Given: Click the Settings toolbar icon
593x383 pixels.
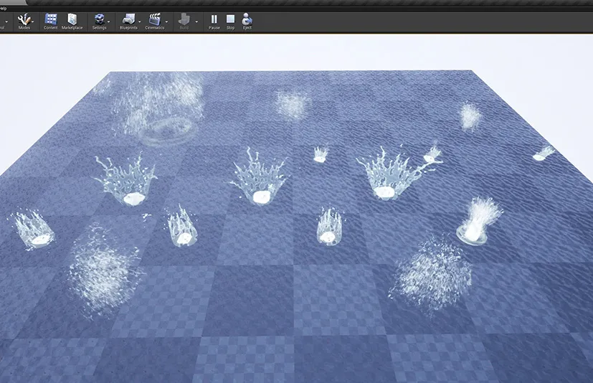Looking at the screenshot, I should click(x=100, y=19).
